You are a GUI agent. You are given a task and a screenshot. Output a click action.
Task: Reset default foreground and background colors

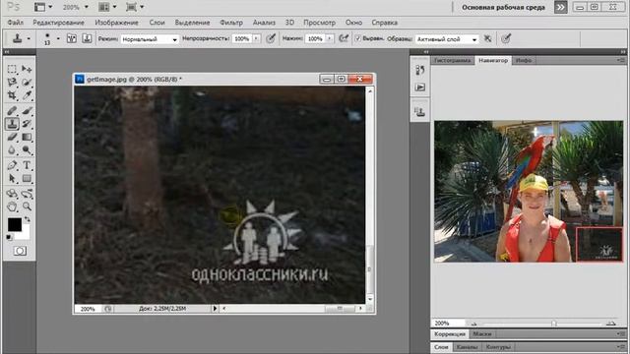[x=9, y=237]
